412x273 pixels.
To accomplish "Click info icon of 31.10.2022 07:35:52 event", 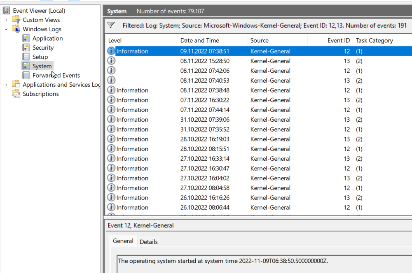I will tap(111, 129).
